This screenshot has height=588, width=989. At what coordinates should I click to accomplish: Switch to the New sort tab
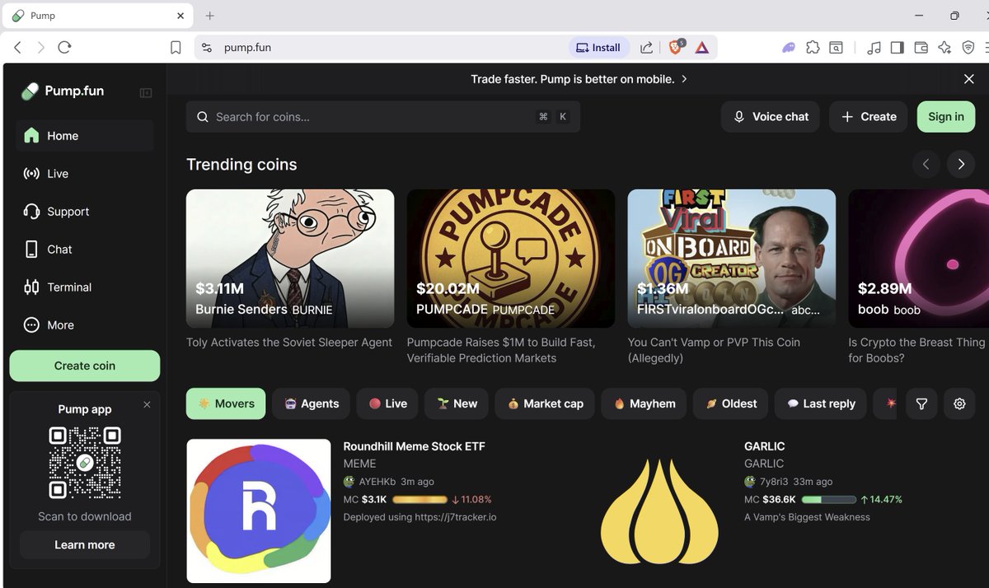pyautogui.click(x=457, y=404)
